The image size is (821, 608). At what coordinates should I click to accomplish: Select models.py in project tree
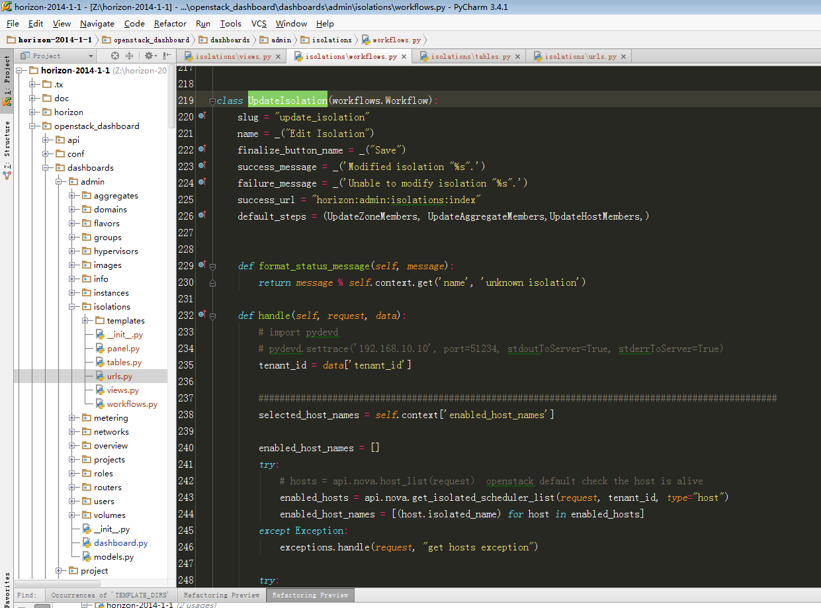coord(113,557)
